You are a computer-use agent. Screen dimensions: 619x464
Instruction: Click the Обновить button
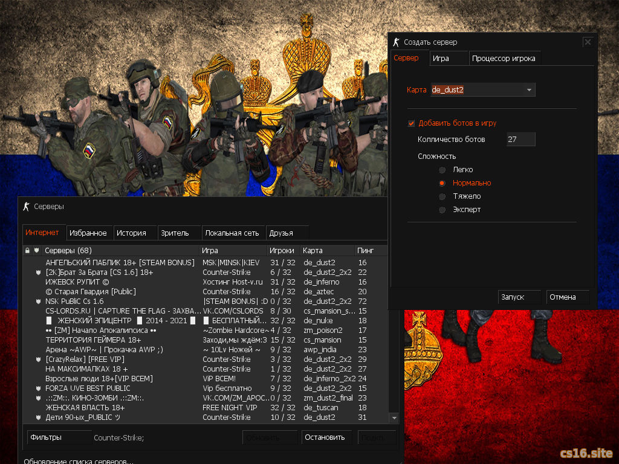point(270,437)
